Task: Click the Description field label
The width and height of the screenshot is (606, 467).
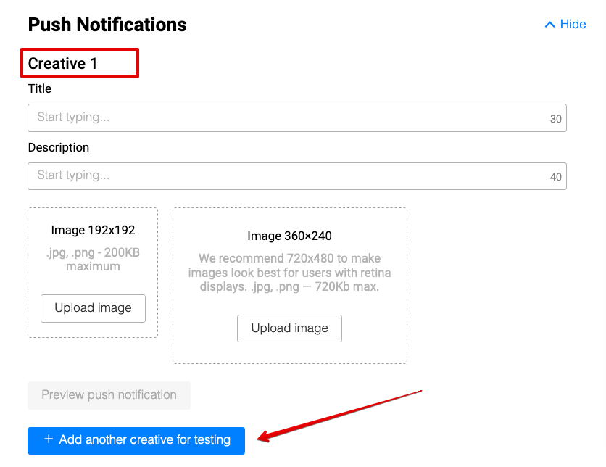Action: [x=59, y=147]
